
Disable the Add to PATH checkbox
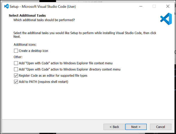16,82
